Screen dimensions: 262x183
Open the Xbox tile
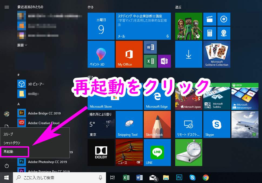point(189,26)
